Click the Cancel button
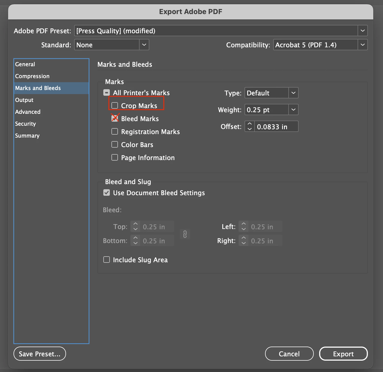Screen dimensions: 383x372 coord(289,354)
